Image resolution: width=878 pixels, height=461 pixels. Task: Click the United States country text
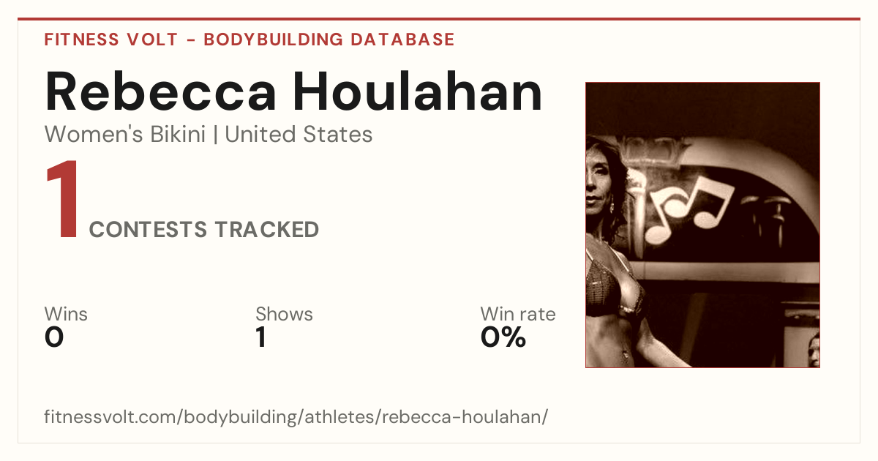click(299, 135)
